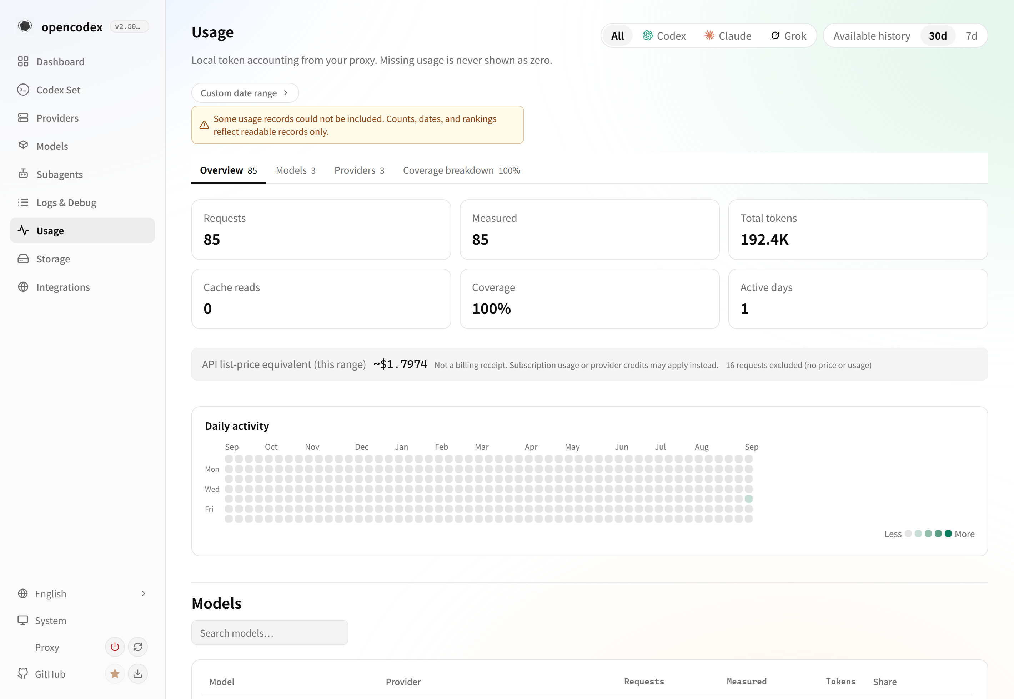
Task: Click the Proxy power icon
Action: [115, 647]
